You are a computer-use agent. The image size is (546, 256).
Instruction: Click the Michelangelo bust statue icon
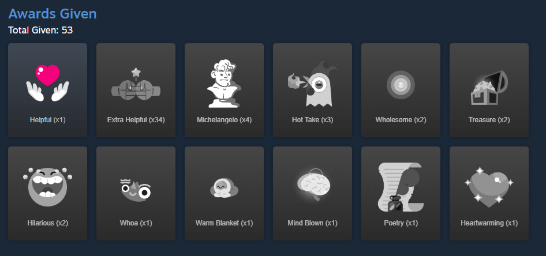[225, 84]
